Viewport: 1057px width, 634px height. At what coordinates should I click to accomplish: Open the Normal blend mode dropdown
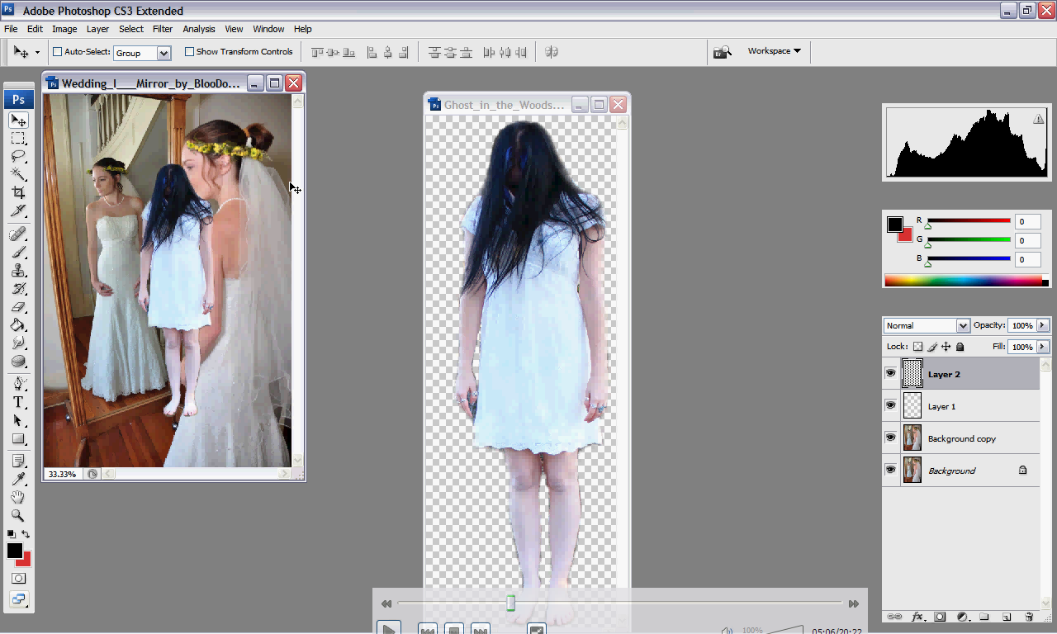click(x=963, y=326)
